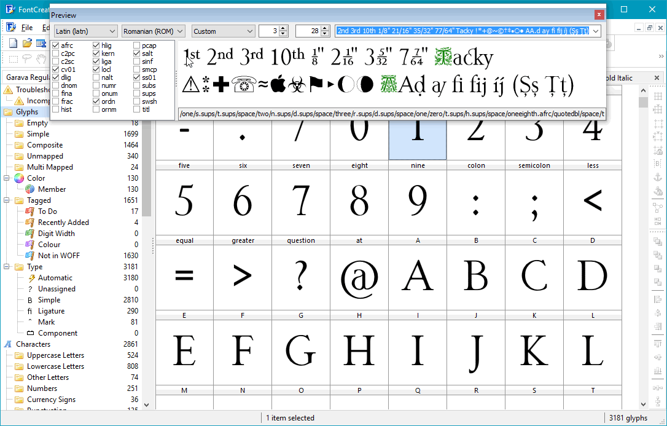Select the Composite glyphs folder

point(45,145)
